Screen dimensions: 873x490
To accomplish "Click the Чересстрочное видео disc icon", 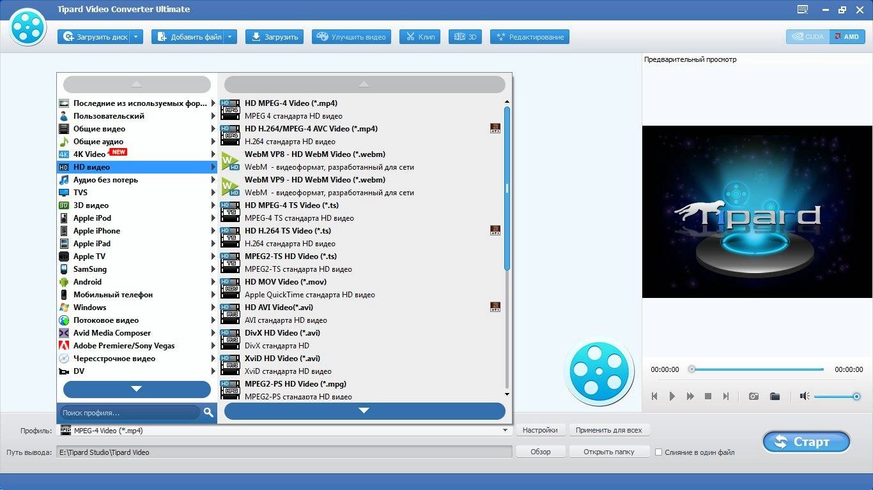I will (x=64, y=358).
